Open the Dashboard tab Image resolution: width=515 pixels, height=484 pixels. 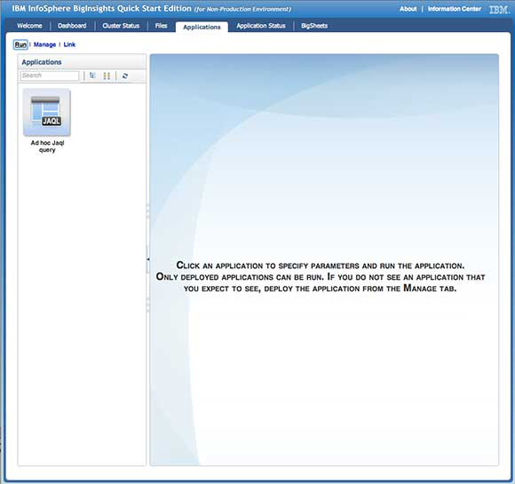tap(72, 26)
